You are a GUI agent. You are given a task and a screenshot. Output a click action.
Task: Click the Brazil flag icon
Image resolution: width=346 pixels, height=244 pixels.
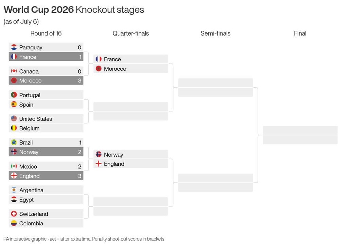[14, 142]
